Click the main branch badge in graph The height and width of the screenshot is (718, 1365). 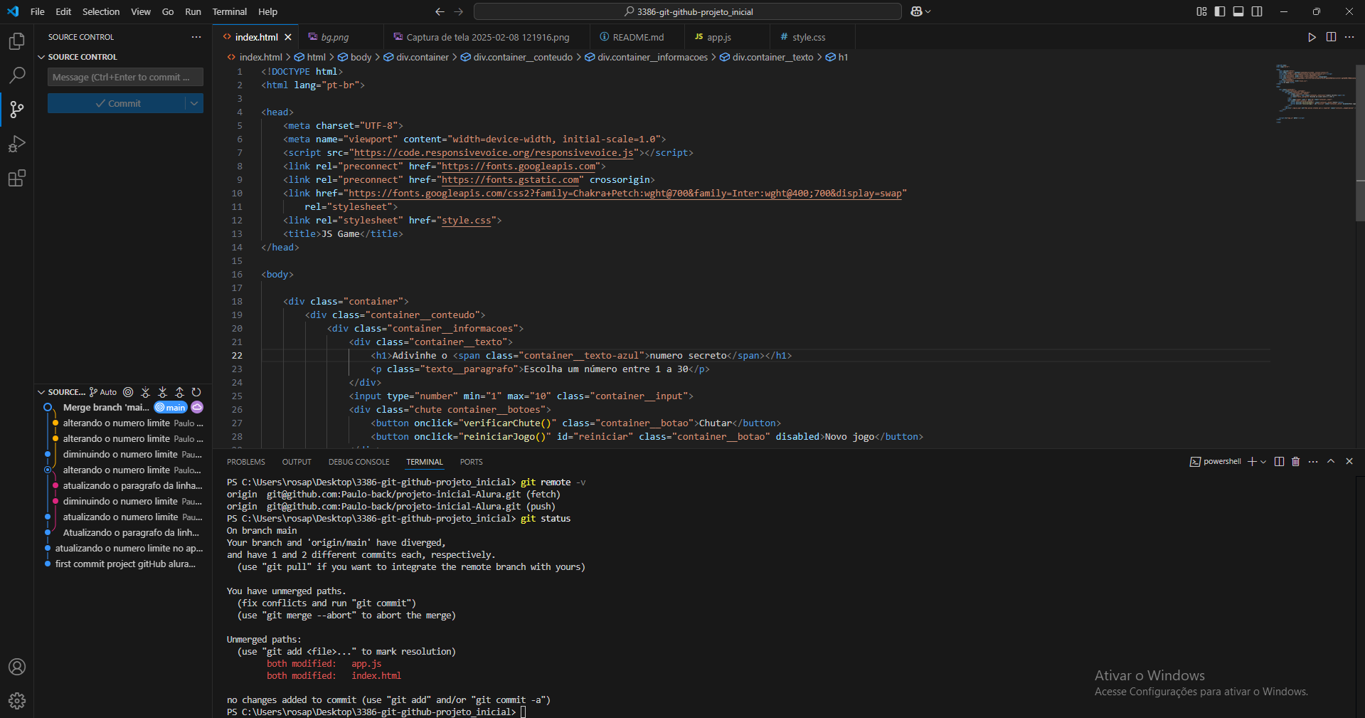tap(171, 407)
